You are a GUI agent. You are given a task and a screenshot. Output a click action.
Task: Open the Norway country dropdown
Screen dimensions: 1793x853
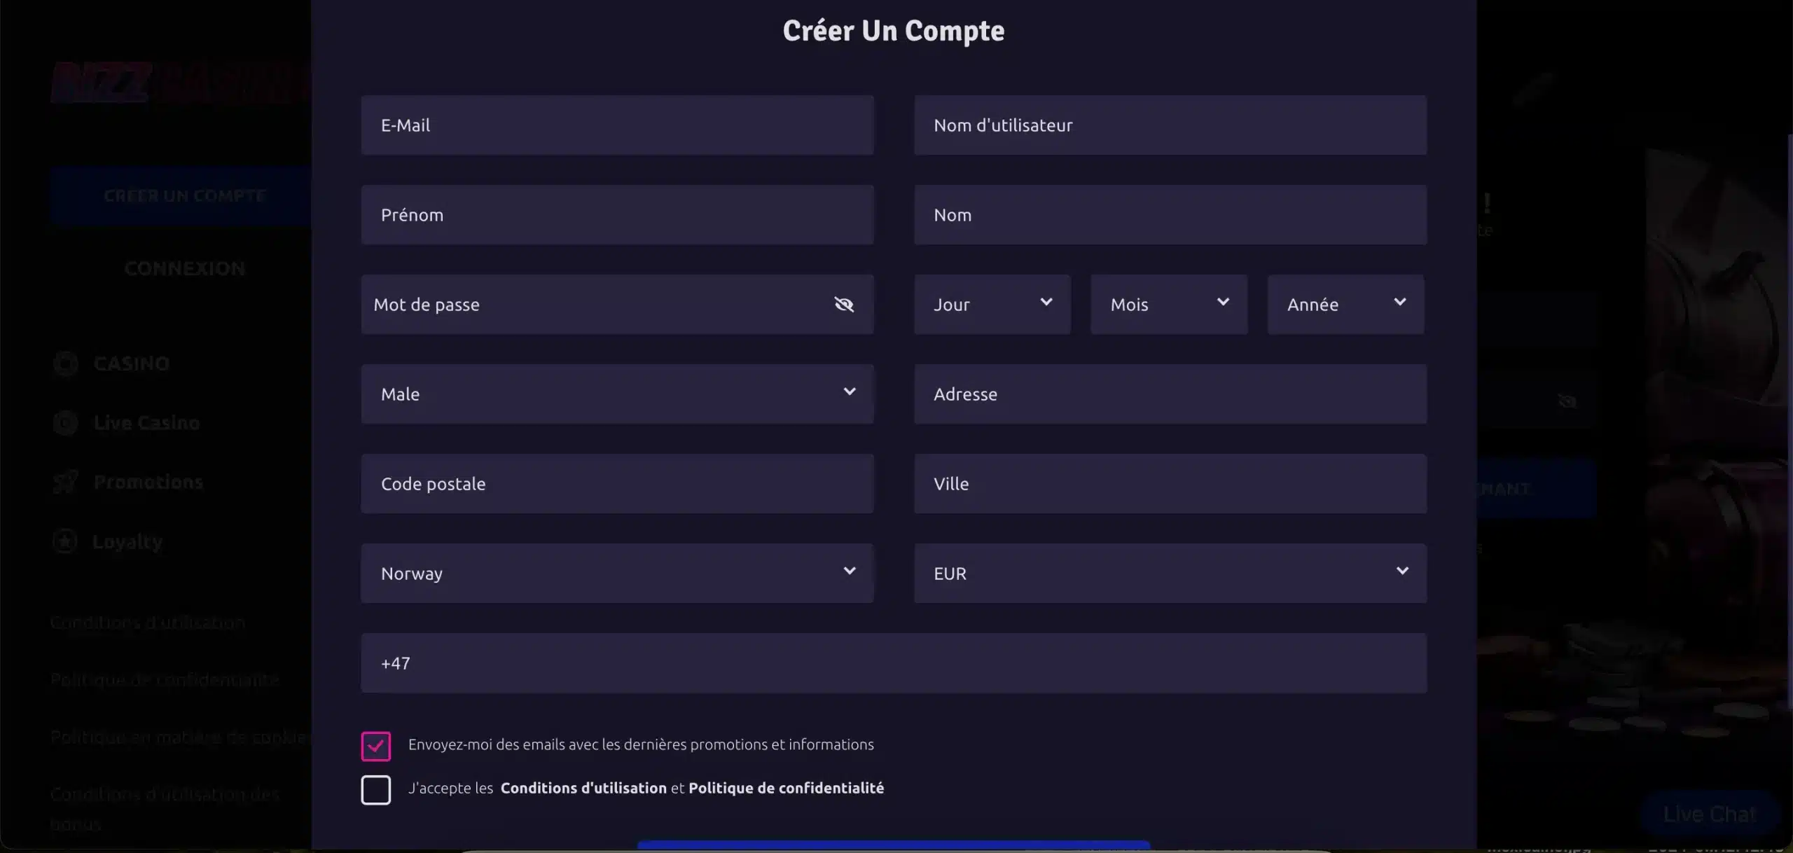coord(617,574)
